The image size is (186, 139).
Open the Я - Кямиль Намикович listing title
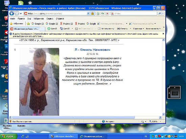pos(92,49)
